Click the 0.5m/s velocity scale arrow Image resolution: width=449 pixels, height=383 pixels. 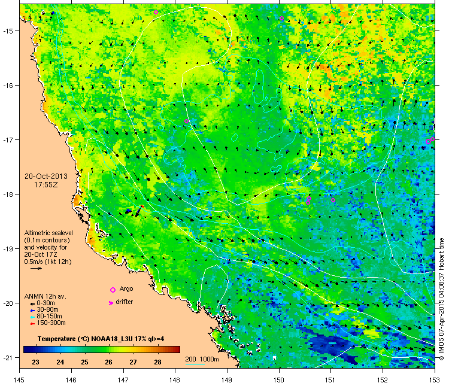click(37, 269)
